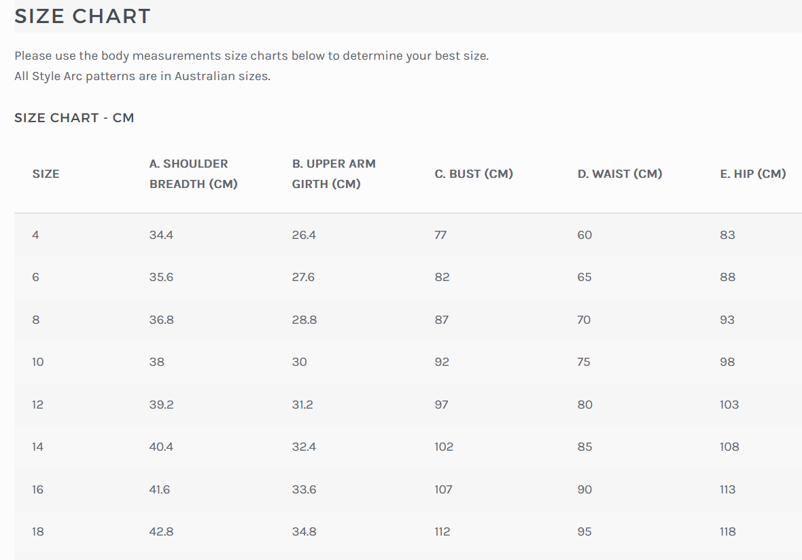802x560 pixels.
Task: Select the size 18 row label
Action: click(37, 531)
